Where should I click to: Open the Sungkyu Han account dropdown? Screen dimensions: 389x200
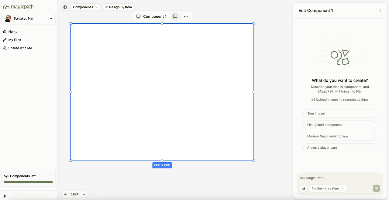[x=29, y=19]
